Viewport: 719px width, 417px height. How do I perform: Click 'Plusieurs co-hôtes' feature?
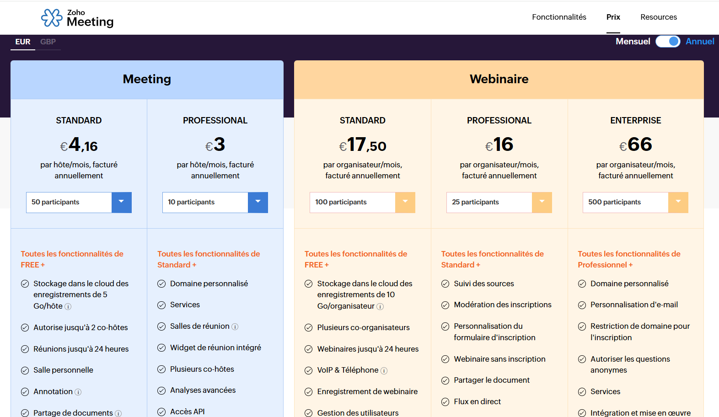pos(202,369)
